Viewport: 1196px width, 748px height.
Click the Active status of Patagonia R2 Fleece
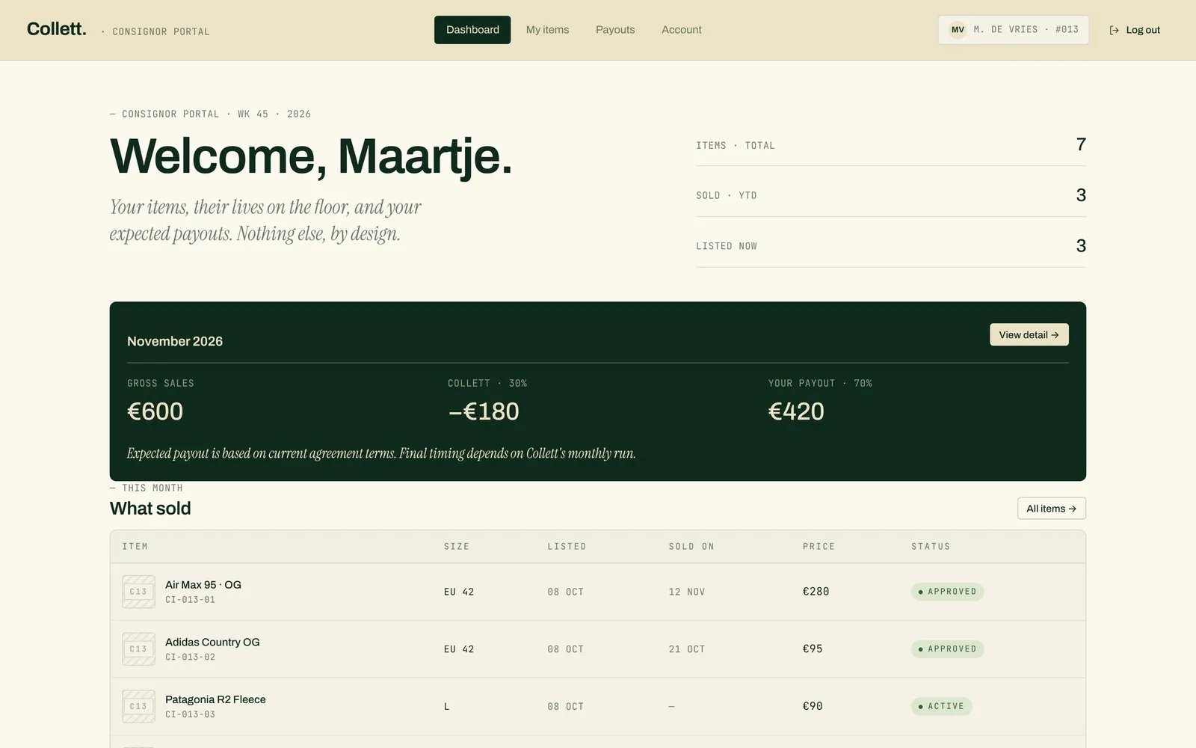pos(941,706)
